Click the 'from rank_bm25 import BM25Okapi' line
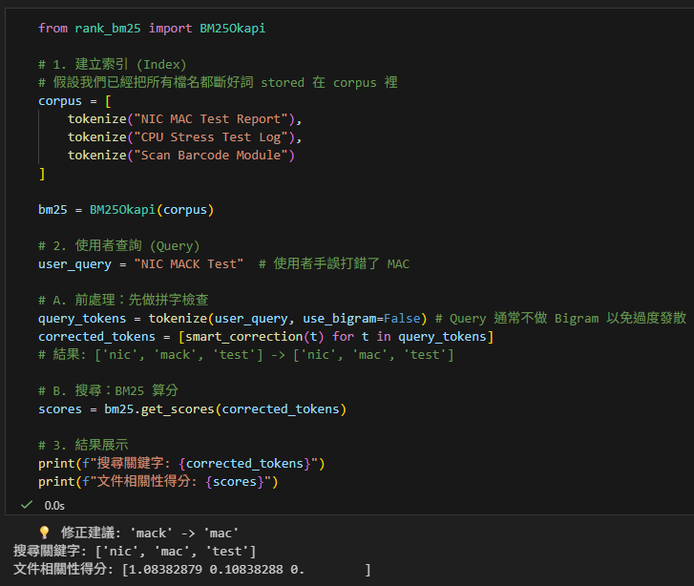694x586 pixels. click(152, 29)
